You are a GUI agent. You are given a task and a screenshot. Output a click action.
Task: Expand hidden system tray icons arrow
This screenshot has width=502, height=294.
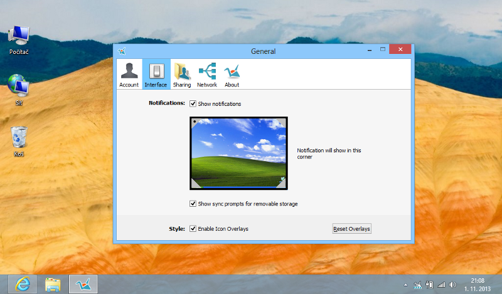point(405,285)
